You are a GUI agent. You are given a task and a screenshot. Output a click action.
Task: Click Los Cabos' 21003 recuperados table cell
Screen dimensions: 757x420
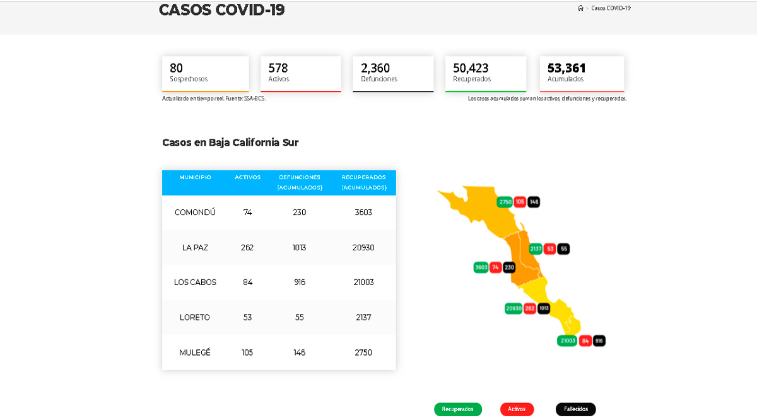364,282
